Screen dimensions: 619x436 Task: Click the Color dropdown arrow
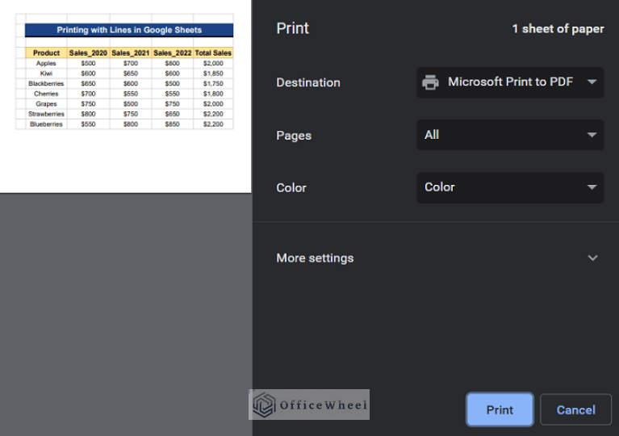[592, 187]
